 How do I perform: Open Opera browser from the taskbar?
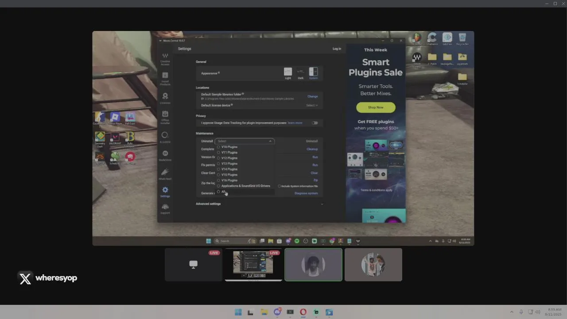click(x=303, y=312)
